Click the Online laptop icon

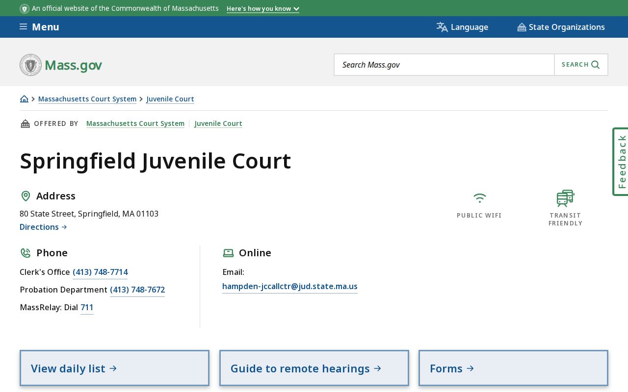tap(228, 253)
